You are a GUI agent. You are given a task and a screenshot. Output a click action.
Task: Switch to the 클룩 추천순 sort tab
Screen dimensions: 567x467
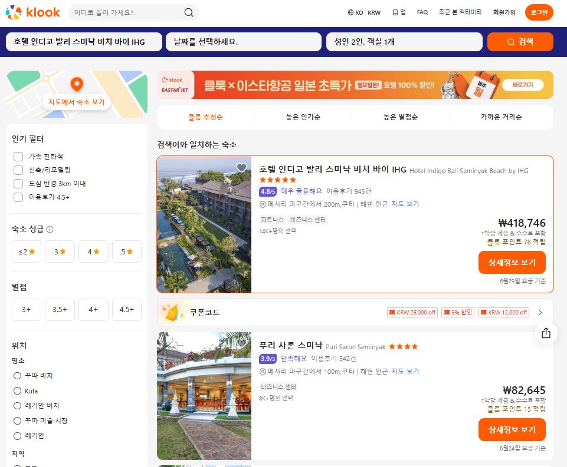coord(205,117)
